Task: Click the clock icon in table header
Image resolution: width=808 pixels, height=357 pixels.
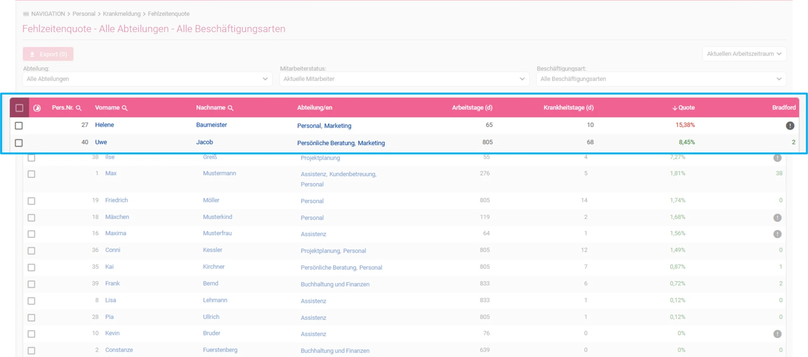Action: pyautogui.click(x=37, y=108)
